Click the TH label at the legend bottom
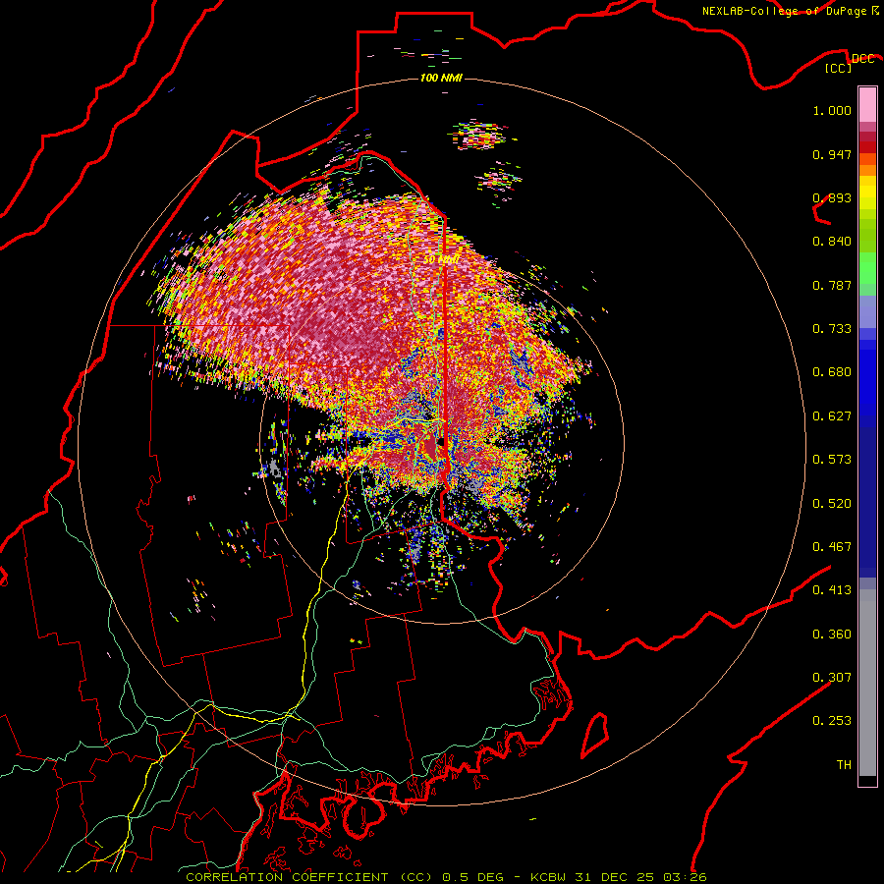 tap(844, 765)
